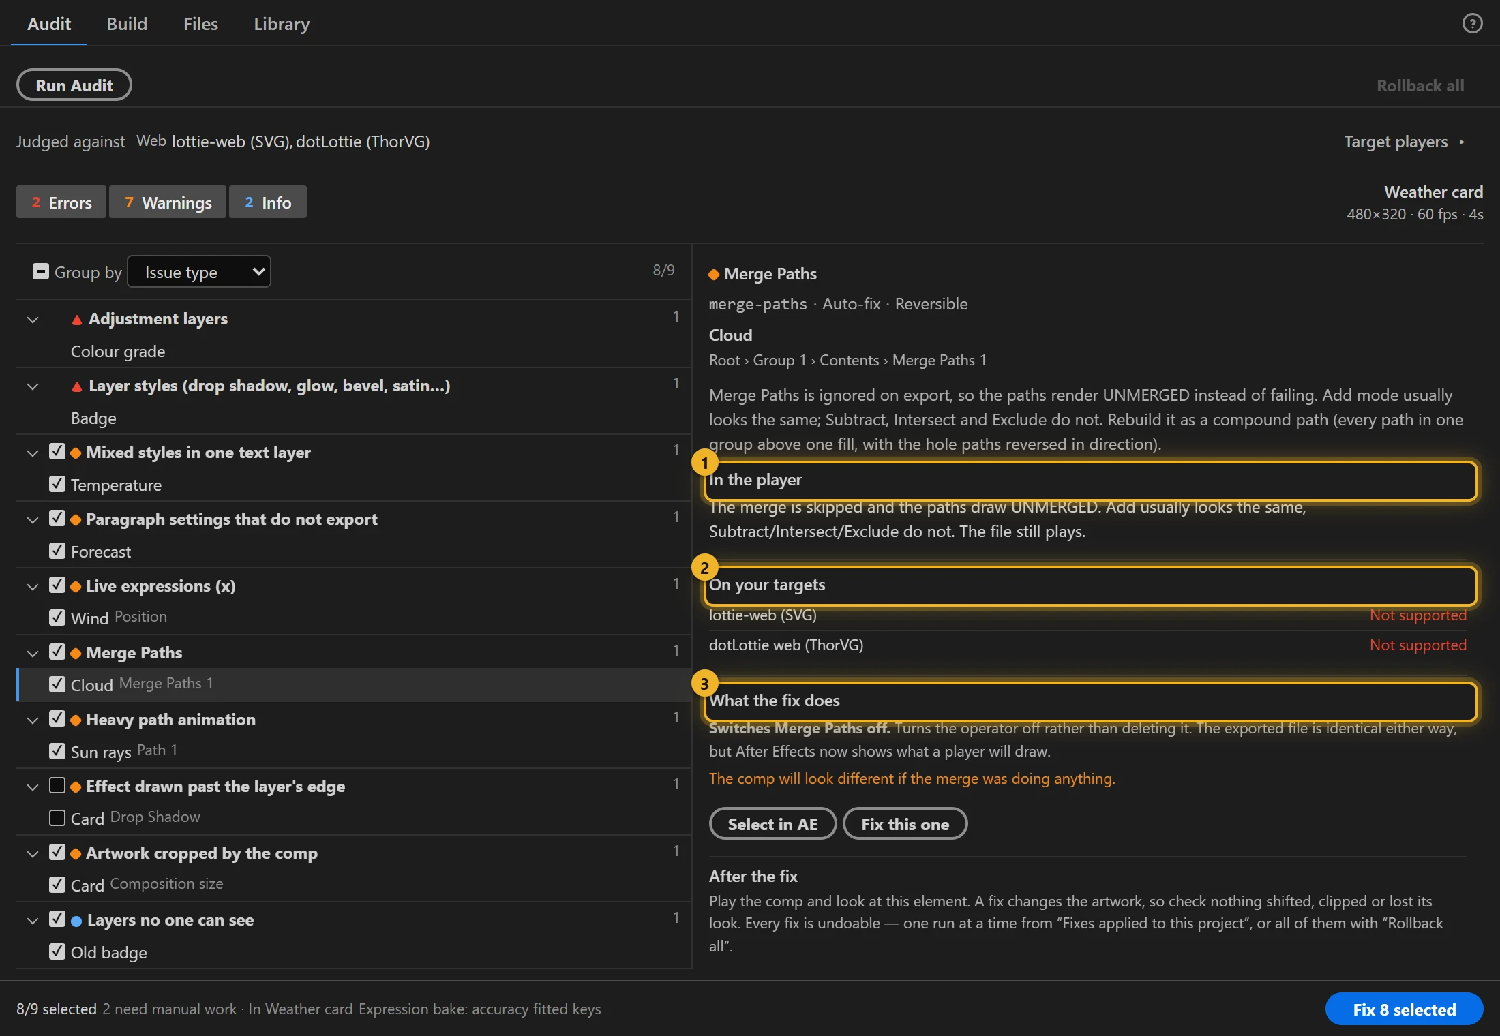The width and height of the screenshot is (1500, 1036).
Task: Collapse the Artwork cropped by the comp group
Action: tap(32, 854)
